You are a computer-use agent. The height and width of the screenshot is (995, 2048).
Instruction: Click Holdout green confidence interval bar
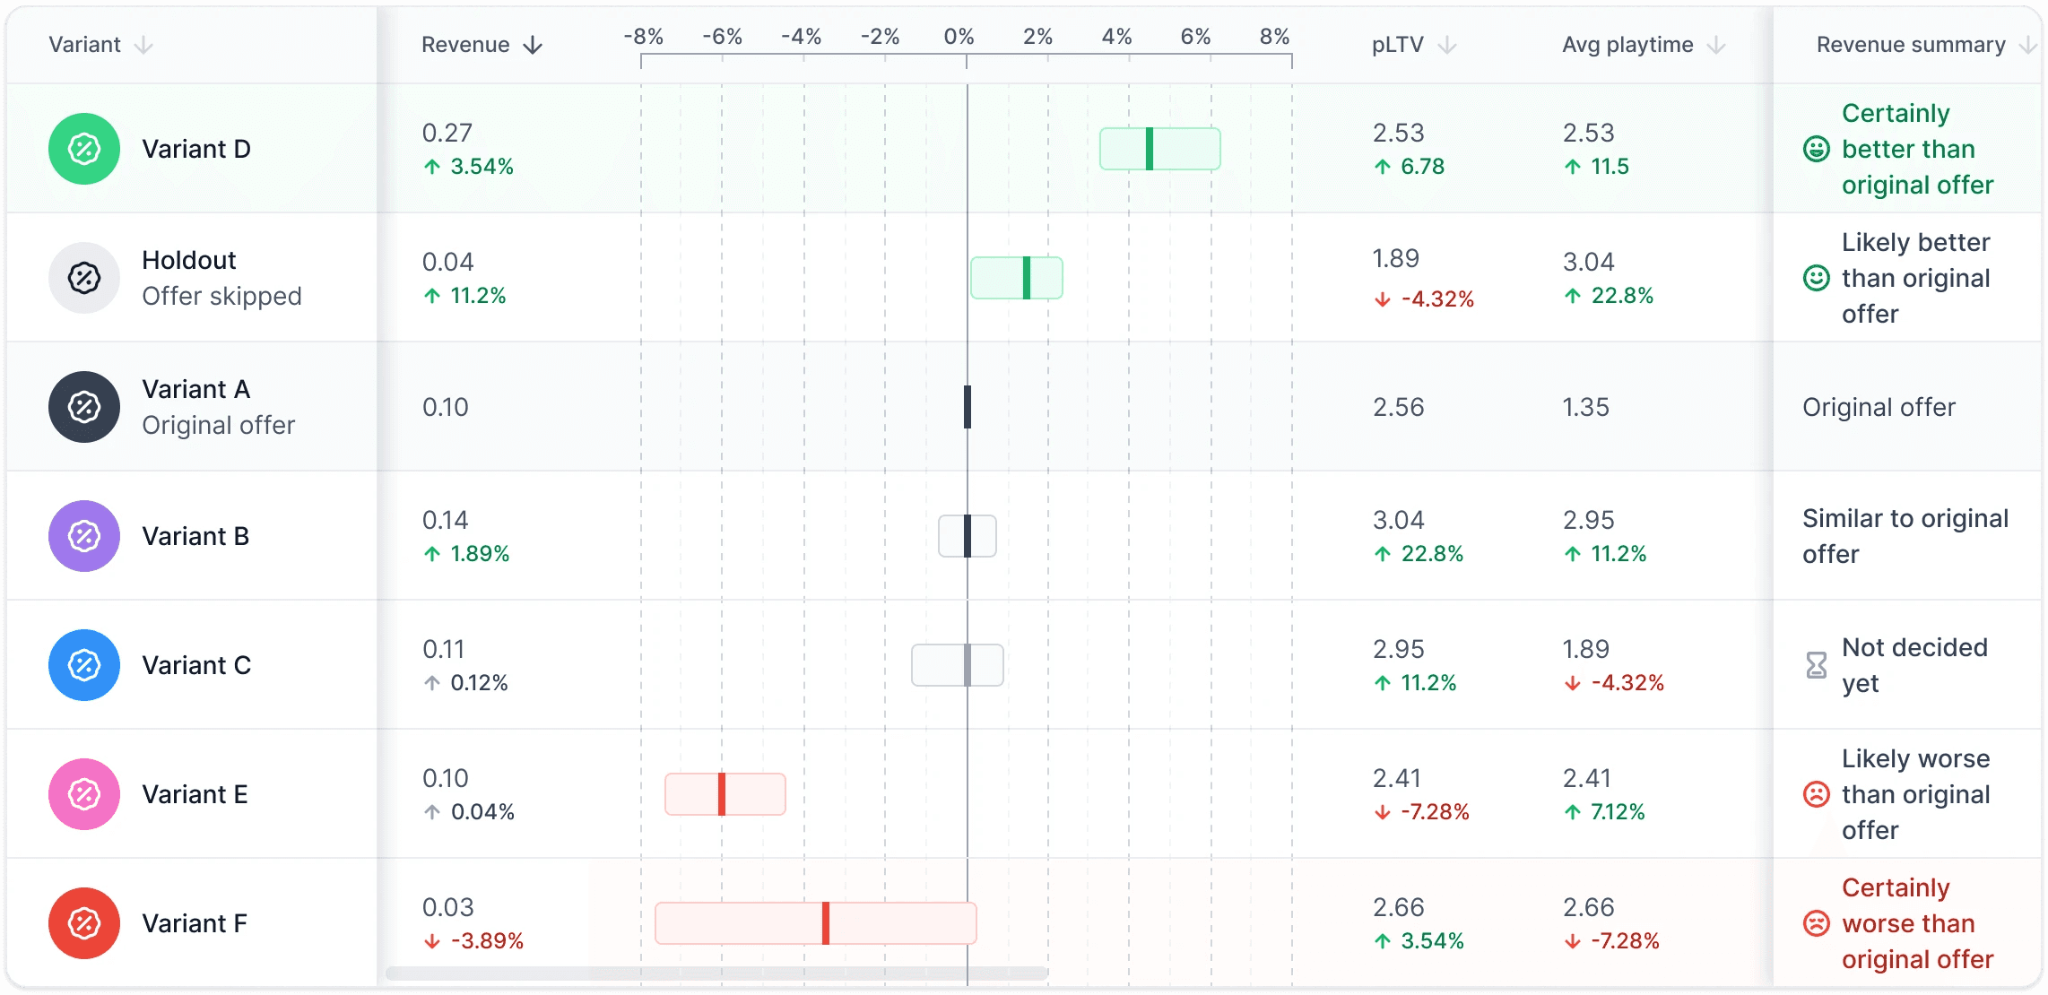click(1017, 278)
